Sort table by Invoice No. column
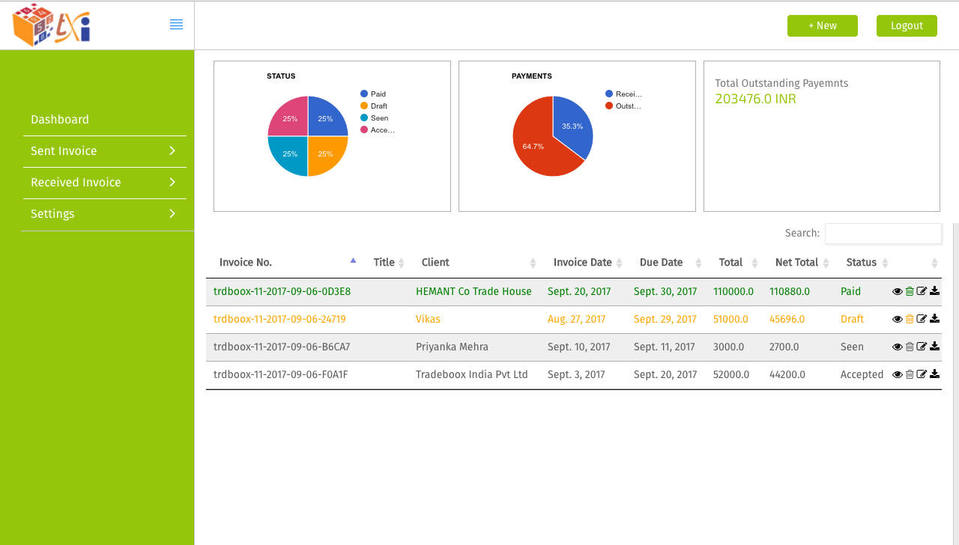Image resolution: width=959 pixels, height=545 pixels. (283, 263)
